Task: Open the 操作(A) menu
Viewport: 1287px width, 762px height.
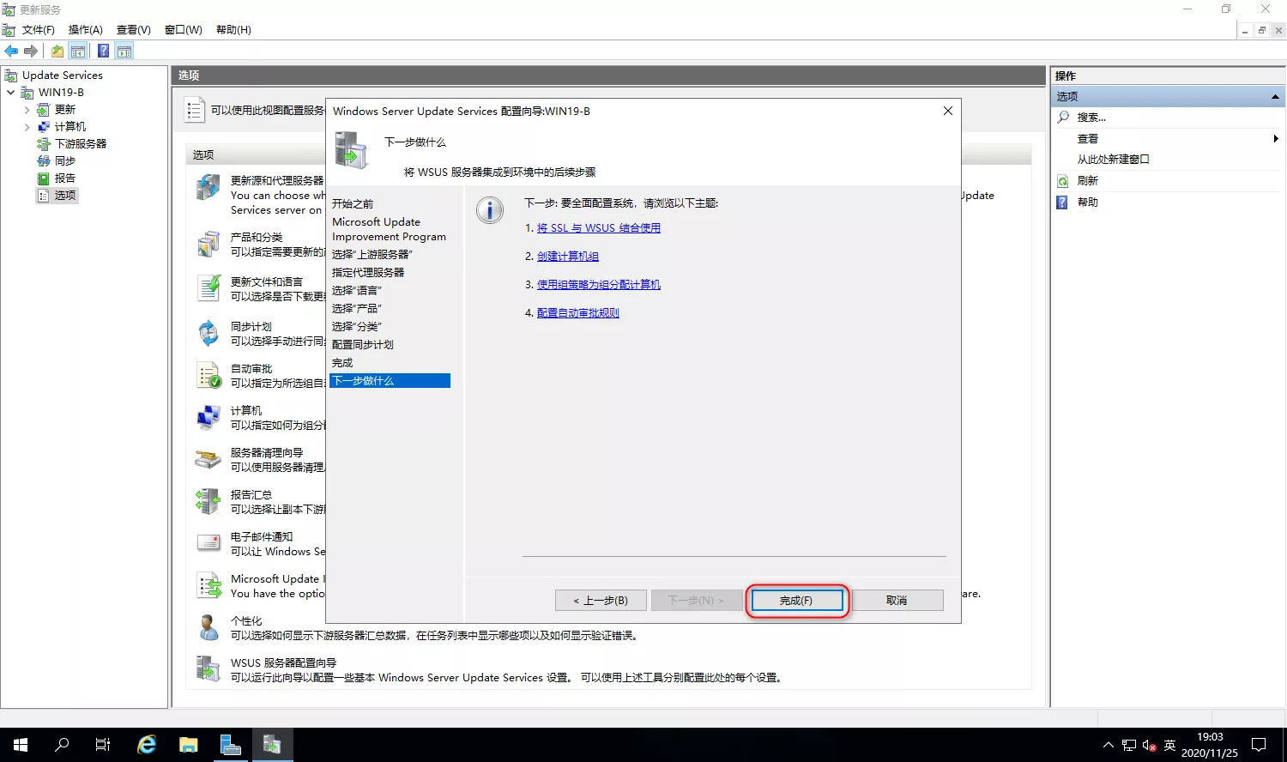Action: (x=85, y=30)
